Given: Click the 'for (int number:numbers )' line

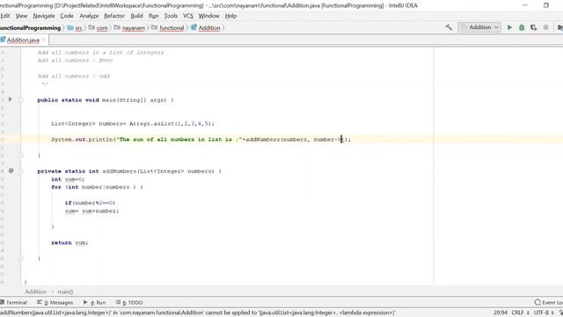Looking at the screenshot, I should 97,187.
